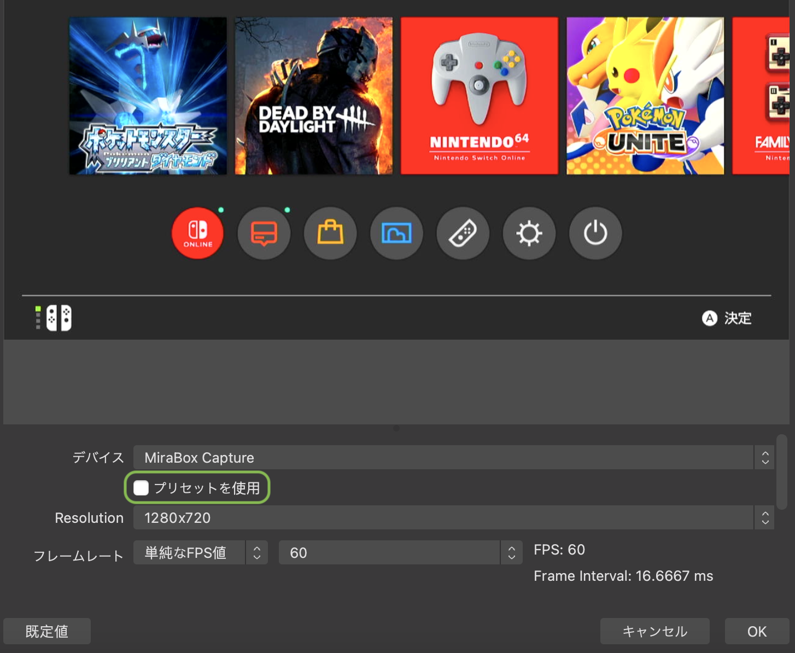Restore defaults with the 既定値 button
The image size is (795, 653).
click(x=46, y=631)
